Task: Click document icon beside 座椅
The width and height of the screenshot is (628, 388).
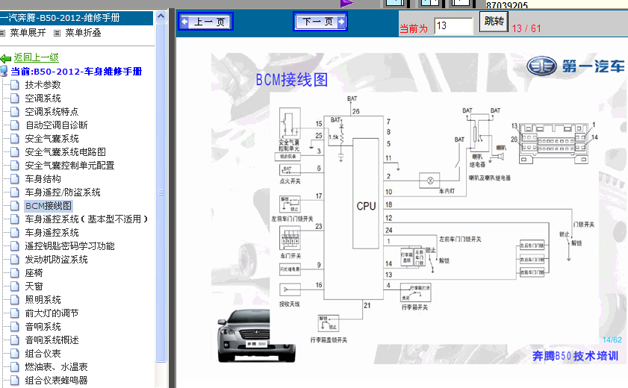Action: point(14,273)
